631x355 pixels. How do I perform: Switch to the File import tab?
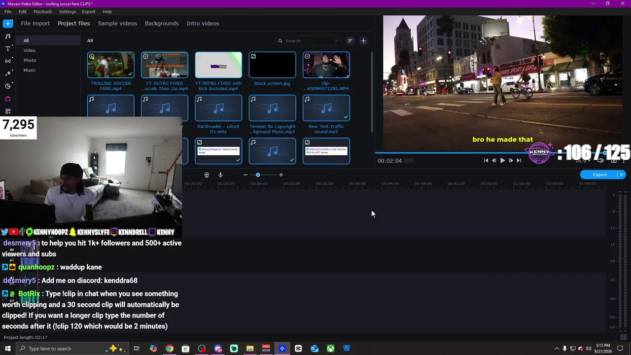35,23
